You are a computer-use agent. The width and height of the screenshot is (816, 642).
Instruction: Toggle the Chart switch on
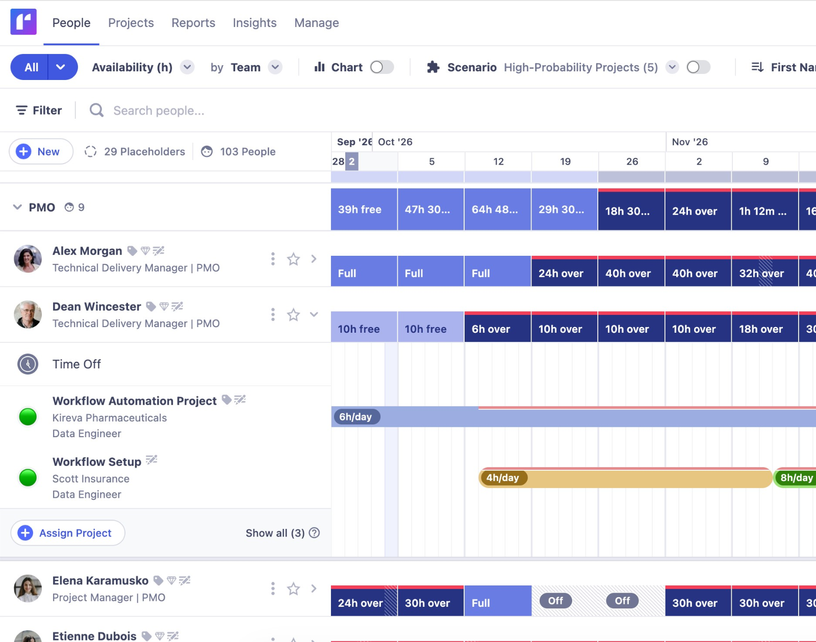pyautogui.click(x=382, y=67)
